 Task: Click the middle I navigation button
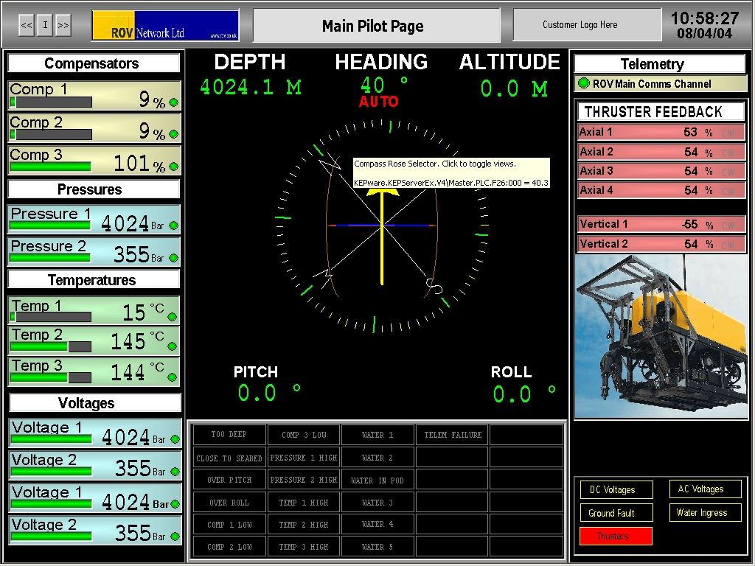pos(45,26)
